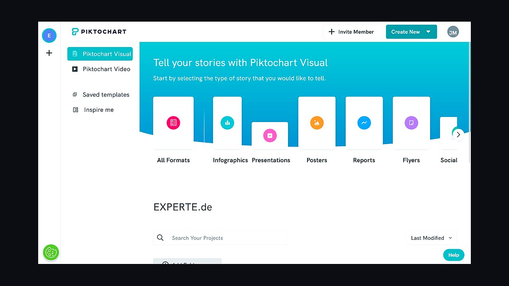Click the Piktochart Visual document icon

[x=75, y=54]
